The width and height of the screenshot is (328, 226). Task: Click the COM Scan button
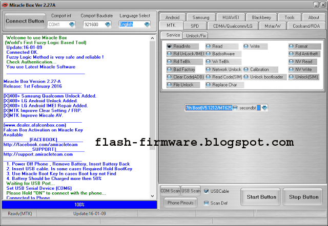pos(170,191)
